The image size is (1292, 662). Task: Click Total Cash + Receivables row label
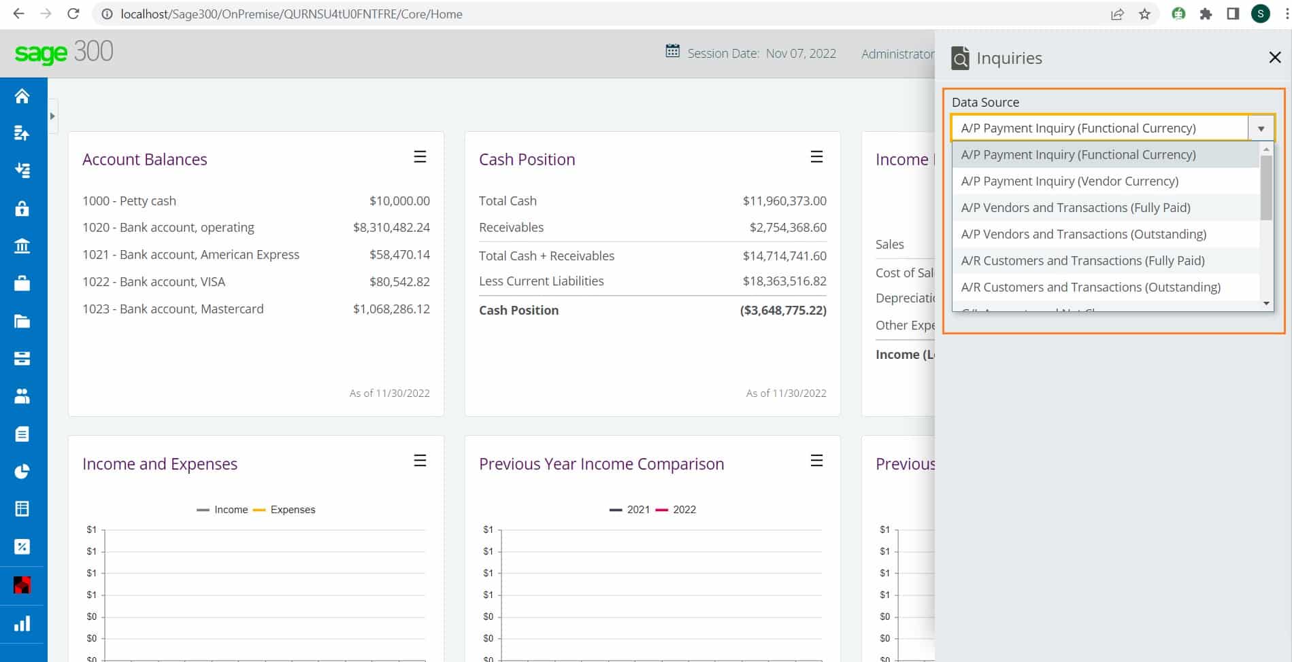pyautogui.click(x=546, y=256)
